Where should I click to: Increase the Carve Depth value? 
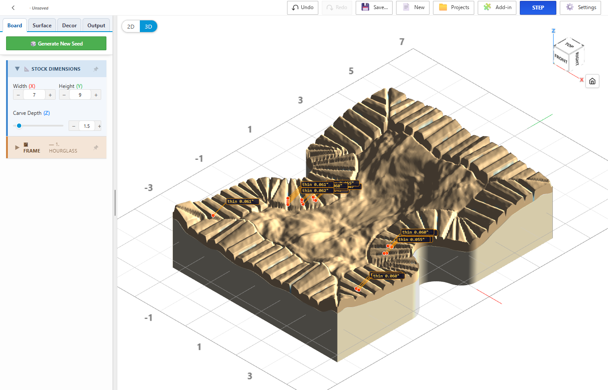coord(99,126)
